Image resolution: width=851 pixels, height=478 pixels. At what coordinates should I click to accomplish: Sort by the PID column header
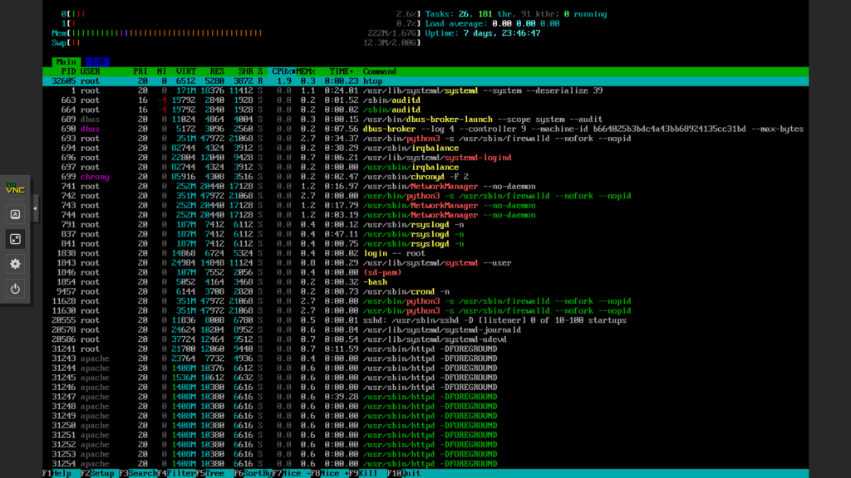click(68, 71)
